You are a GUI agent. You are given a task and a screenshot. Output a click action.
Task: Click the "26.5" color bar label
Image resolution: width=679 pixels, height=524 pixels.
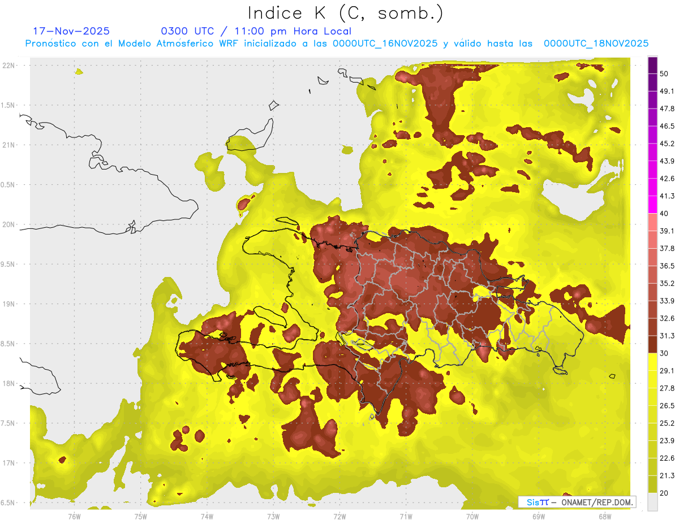pos(667,405)
